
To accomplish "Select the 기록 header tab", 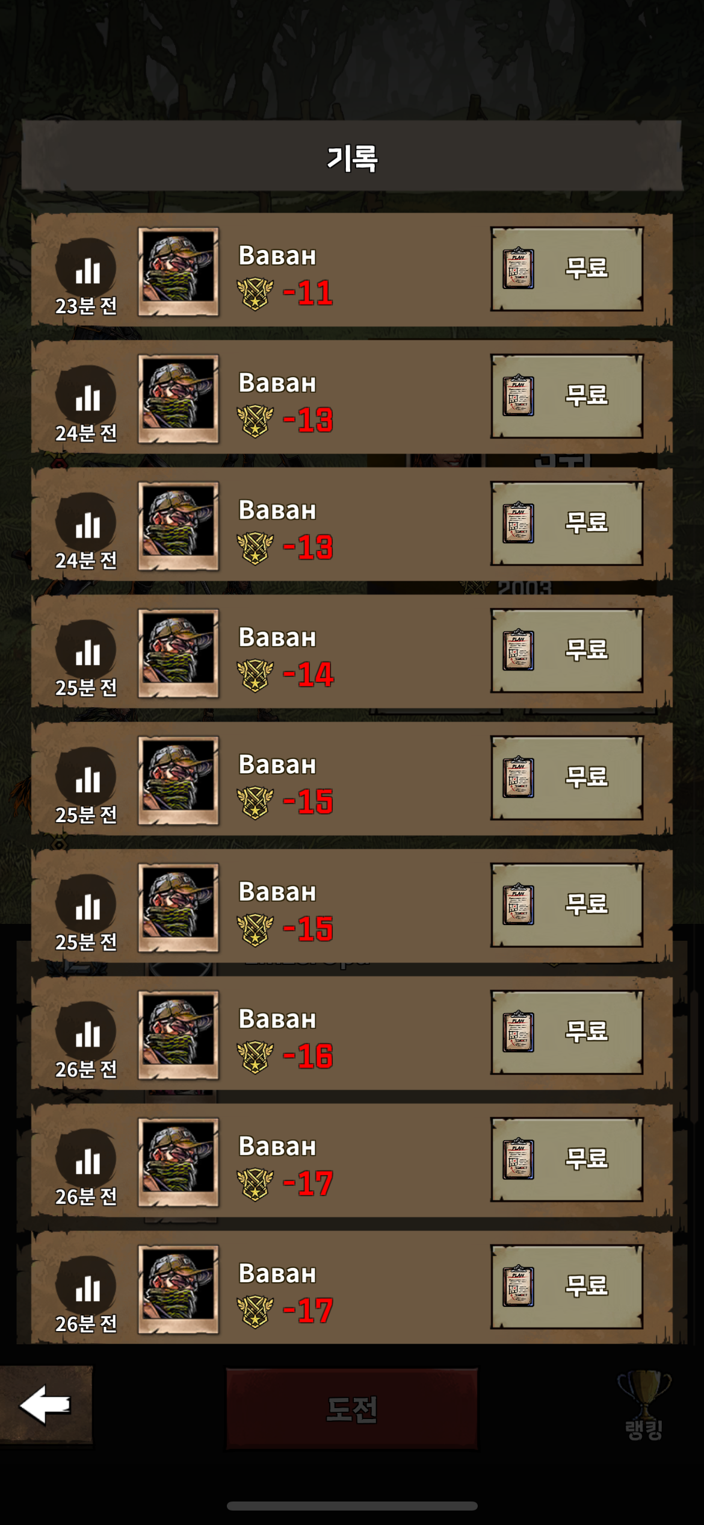I will 352,158.
